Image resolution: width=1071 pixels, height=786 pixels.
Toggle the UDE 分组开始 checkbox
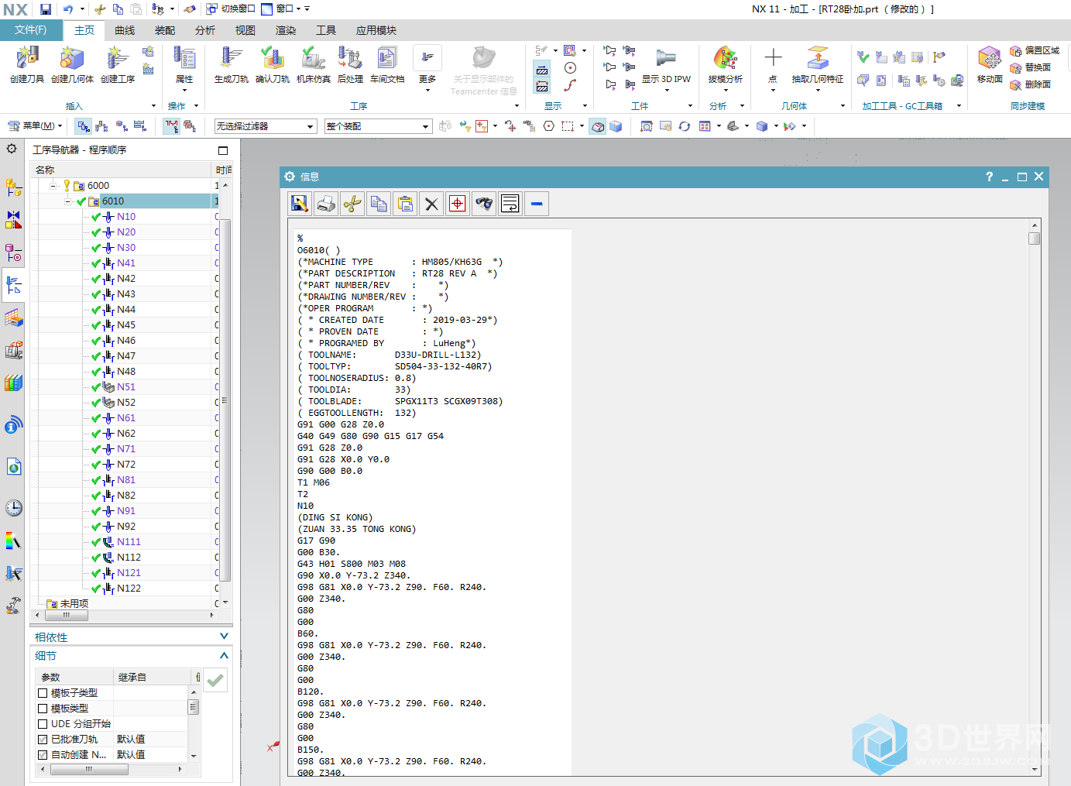pos(43,724)
